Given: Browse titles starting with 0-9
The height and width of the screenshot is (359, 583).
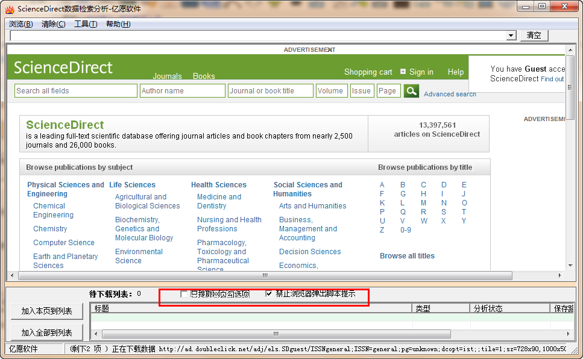Looking at the screenshot, I should click(x=406, y=230).
